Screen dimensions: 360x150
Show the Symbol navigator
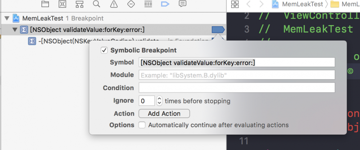(80, 4)
